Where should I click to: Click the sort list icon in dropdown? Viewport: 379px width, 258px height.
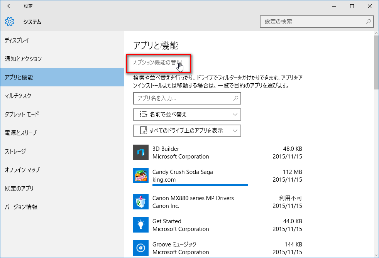143,114
